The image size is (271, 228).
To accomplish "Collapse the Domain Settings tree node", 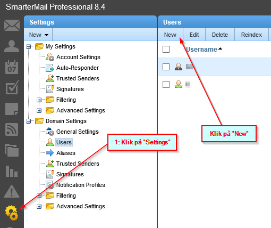I will coord(28,121).
